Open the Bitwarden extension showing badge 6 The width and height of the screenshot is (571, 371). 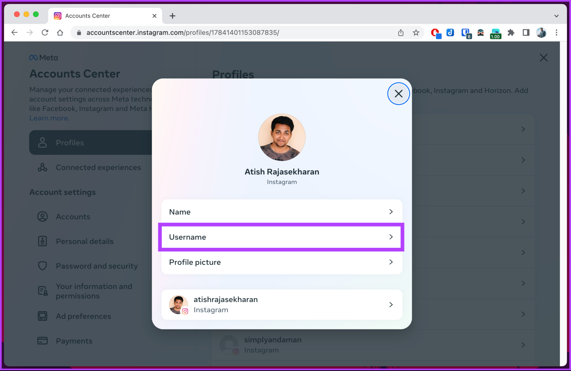[x=465, y=33]
